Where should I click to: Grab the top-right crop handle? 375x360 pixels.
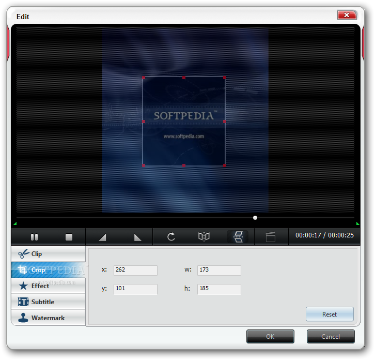(x=225, y=78)
